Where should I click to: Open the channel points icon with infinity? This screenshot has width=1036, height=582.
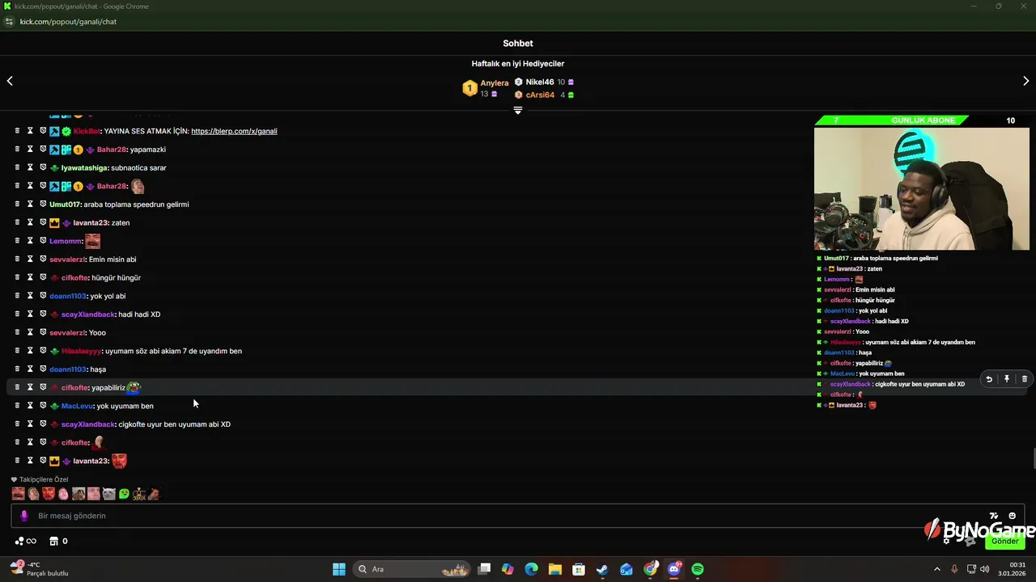point(26,541)
